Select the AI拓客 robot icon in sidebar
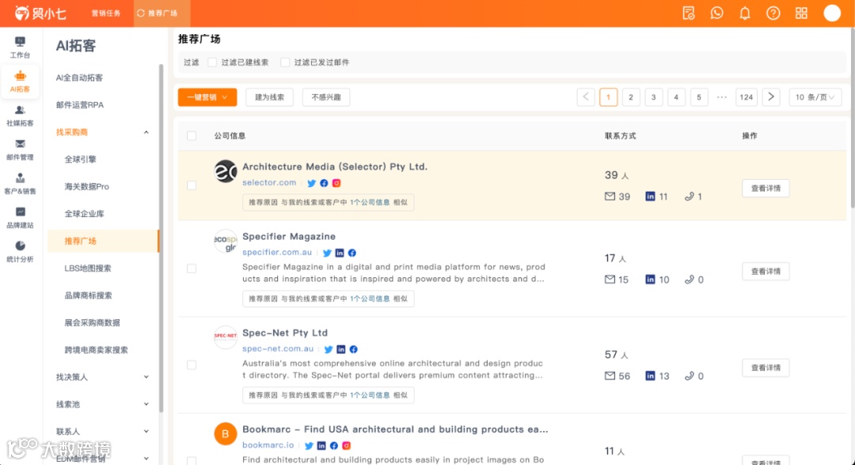Screen dimensions: 855x465 (20, 76)
